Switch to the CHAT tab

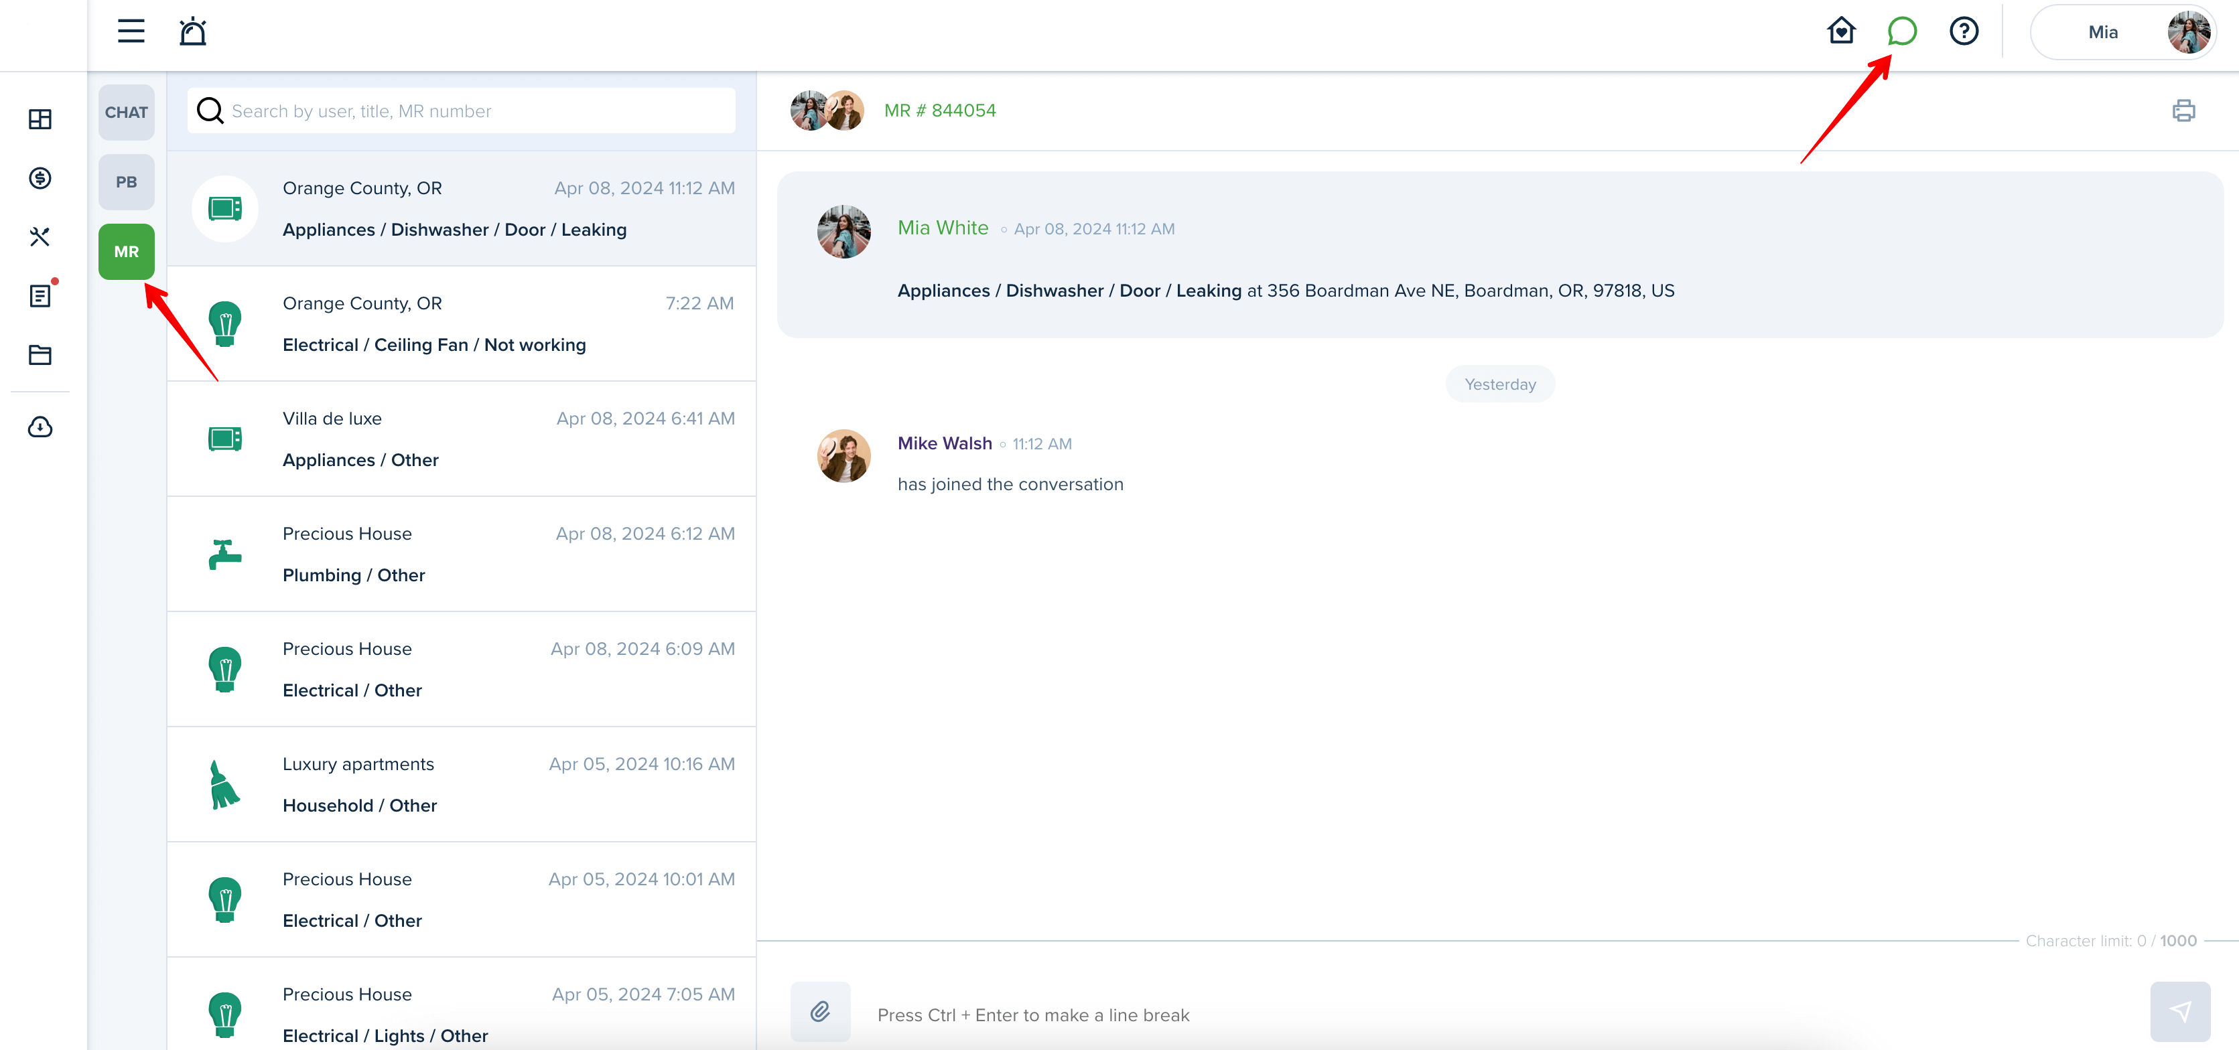click(126, 112)
